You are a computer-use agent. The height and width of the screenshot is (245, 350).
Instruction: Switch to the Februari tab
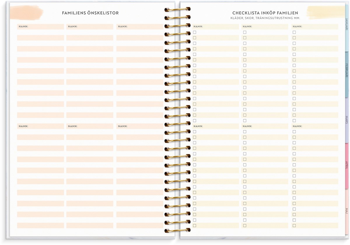point(346,70)
